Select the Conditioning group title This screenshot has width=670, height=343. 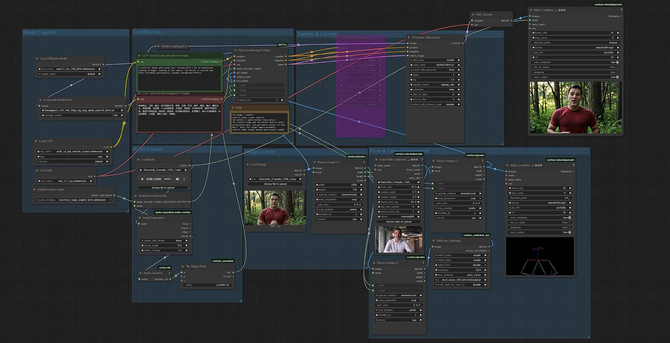pyautogui.click(x=147, y=32)
